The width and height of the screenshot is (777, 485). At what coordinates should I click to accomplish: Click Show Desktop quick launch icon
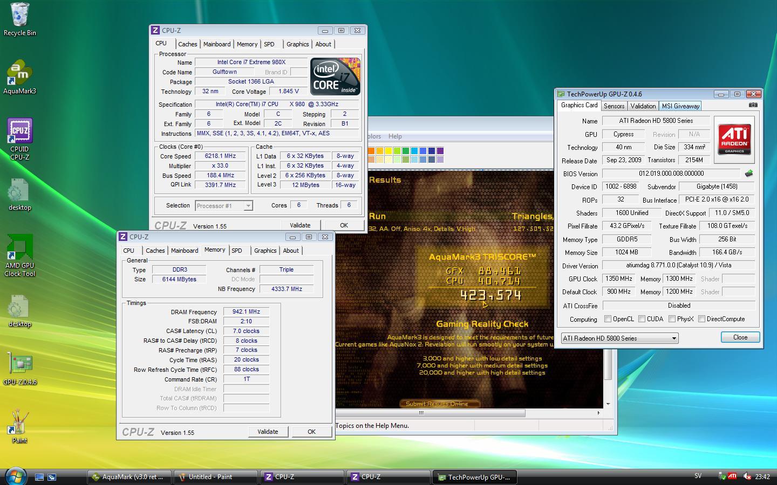point(39,477)
